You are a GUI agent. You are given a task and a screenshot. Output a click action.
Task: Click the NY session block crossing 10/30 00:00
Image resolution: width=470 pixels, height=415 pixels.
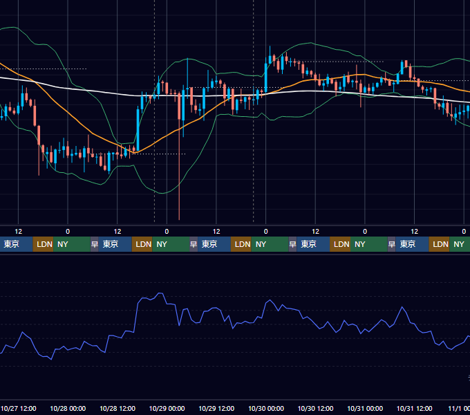[270, 244]
